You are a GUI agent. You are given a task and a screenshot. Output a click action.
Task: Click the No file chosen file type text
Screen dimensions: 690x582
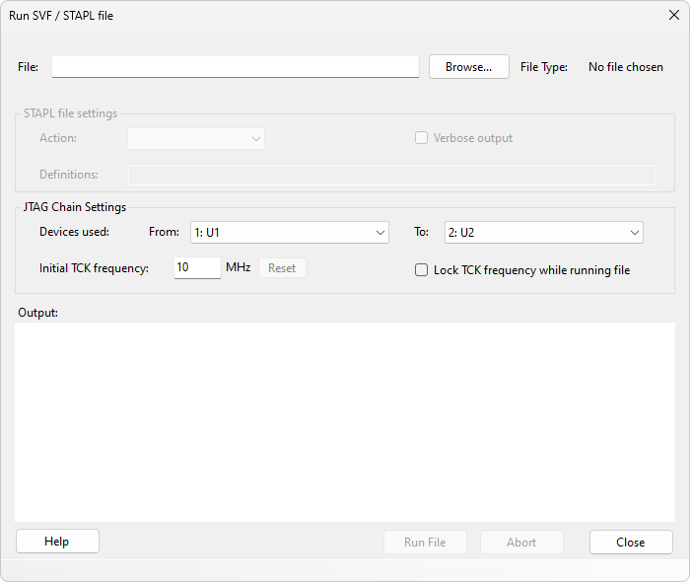625,67
